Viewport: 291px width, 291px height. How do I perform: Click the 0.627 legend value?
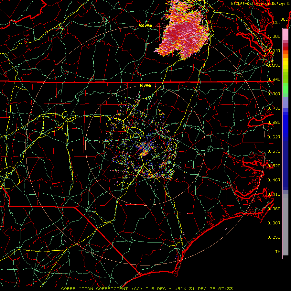274,137
